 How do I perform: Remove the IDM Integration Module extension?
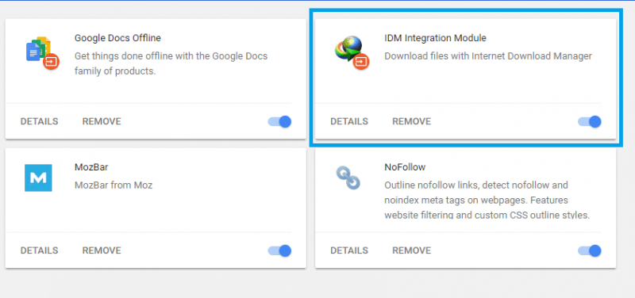pyautogui.click(x=411, y=121)
